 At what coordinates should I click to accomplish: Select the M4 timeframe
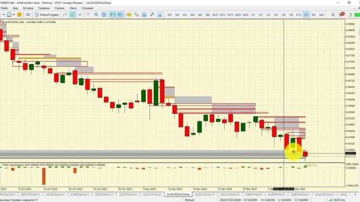click(x=192, y=15)
